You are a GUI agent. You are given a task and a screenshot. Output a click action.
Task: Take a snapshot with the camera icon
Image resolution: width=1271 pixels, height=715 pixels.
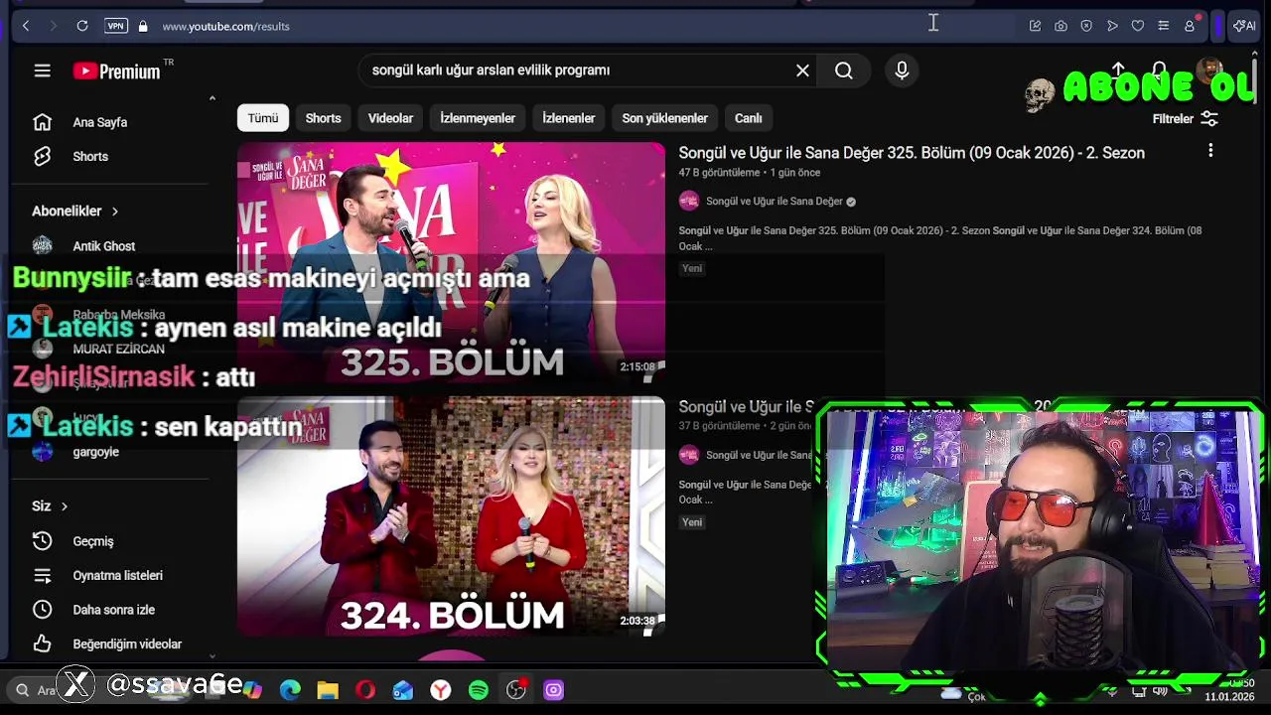point(1060,26)
